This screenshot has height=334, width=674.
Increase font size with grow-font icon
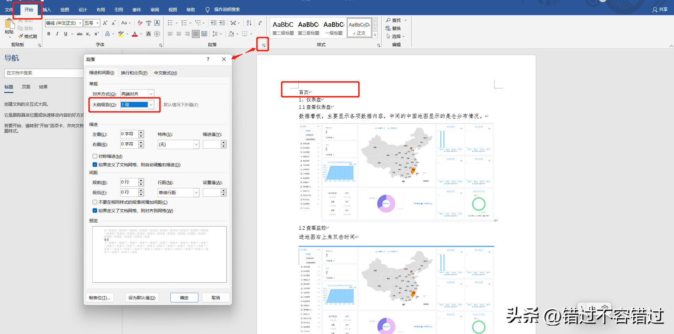pos(105,23)
